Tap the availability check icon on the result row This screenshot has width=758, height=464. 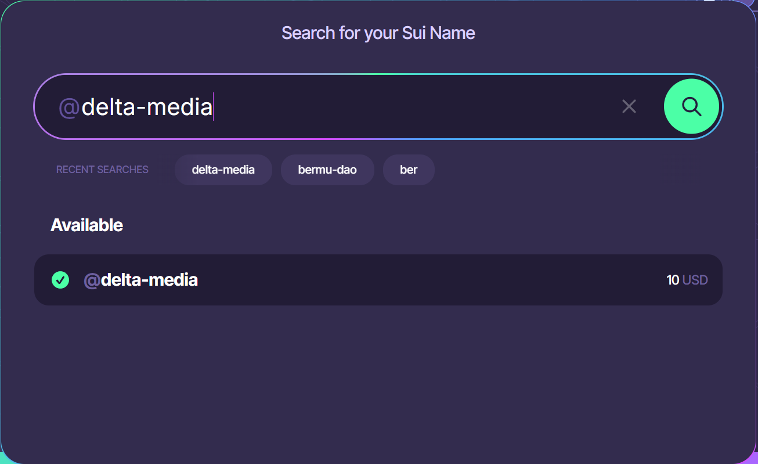click(x=60, y=280)
